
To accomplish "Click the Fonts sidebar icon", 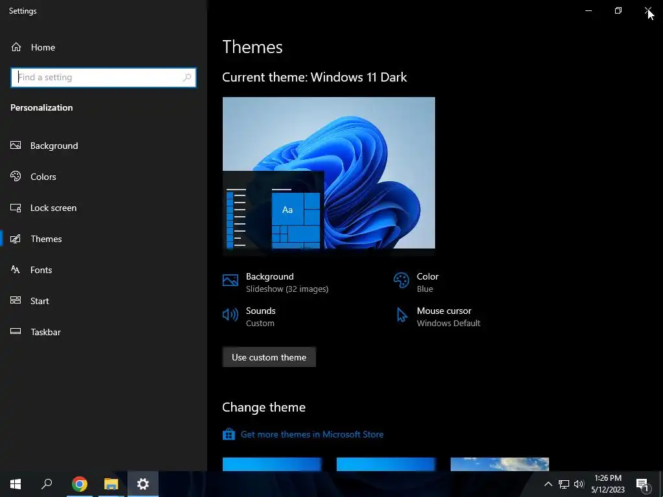I will [16, 270].
